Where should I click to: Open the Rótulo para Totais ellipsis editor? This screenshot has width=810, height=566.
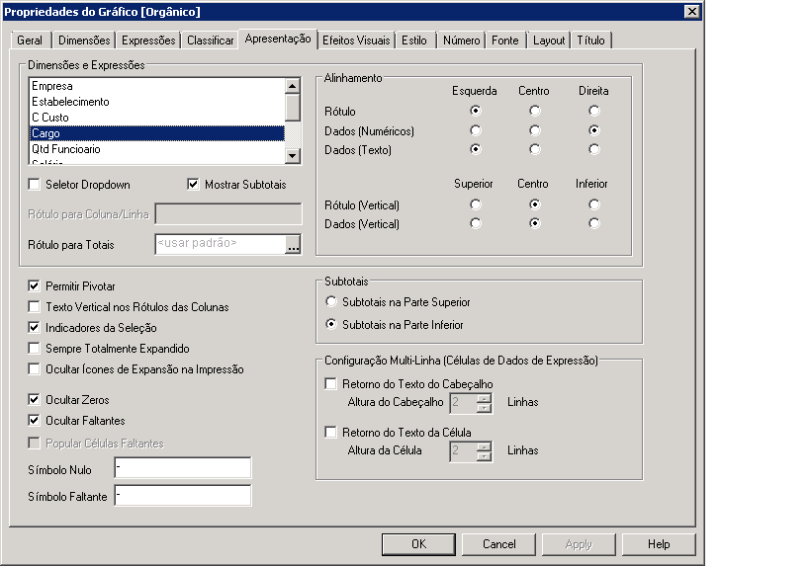[293, 245]
